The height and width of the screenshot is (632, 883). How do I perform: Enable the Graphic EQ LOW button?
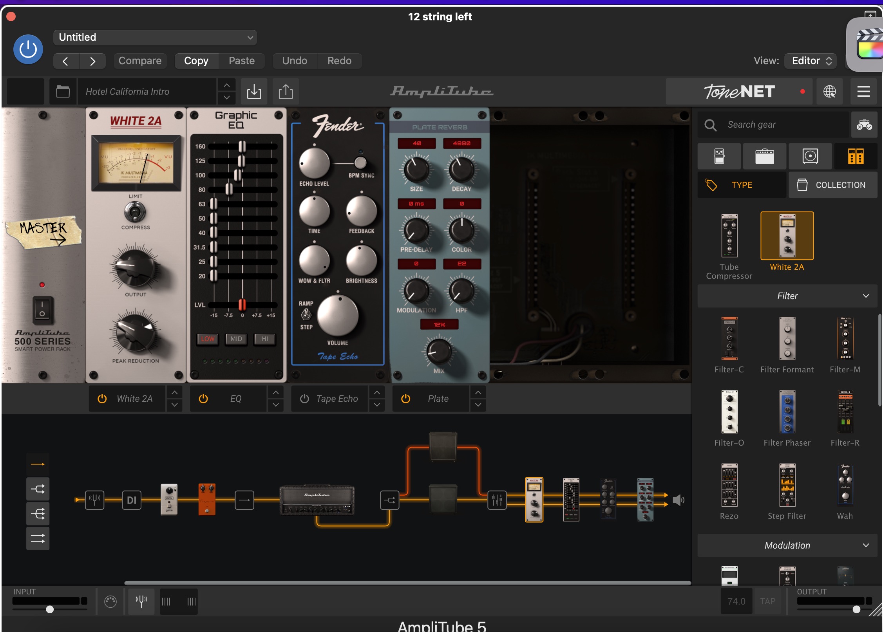pyautogui.click(x=208, y=339)
